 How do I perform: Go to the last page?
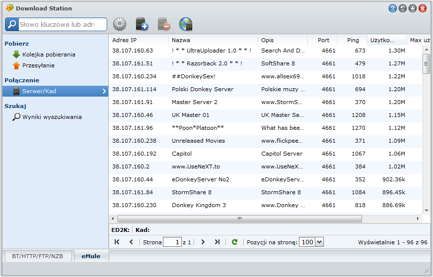(217, 242)
